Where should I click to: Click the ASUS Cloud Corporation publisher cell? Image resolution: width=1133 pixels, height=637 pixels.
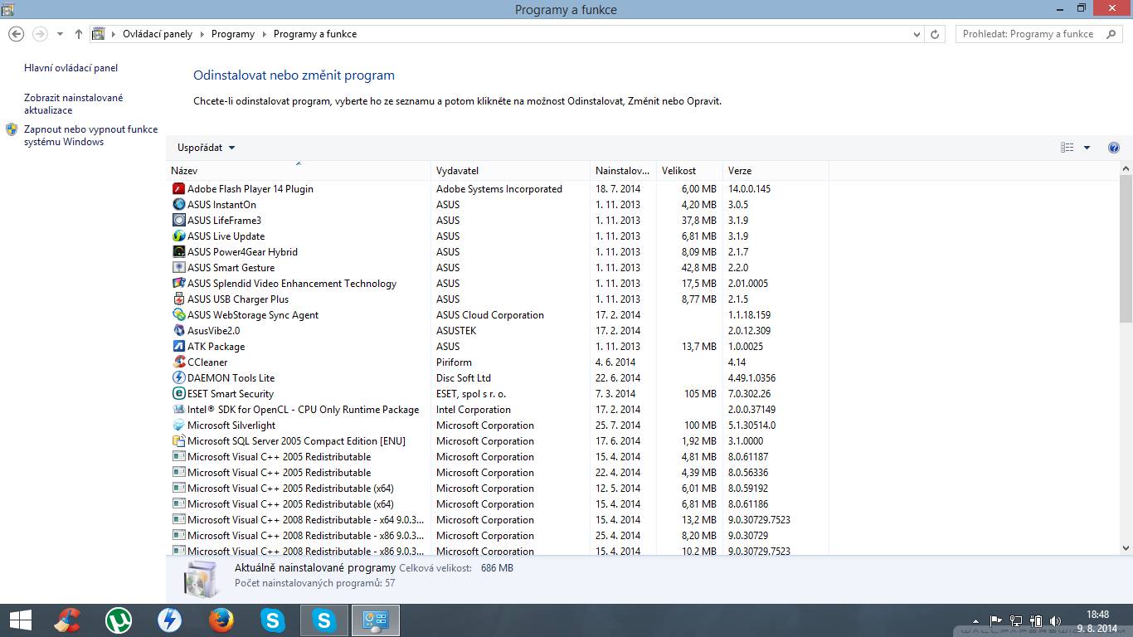(x=490, y=315)
